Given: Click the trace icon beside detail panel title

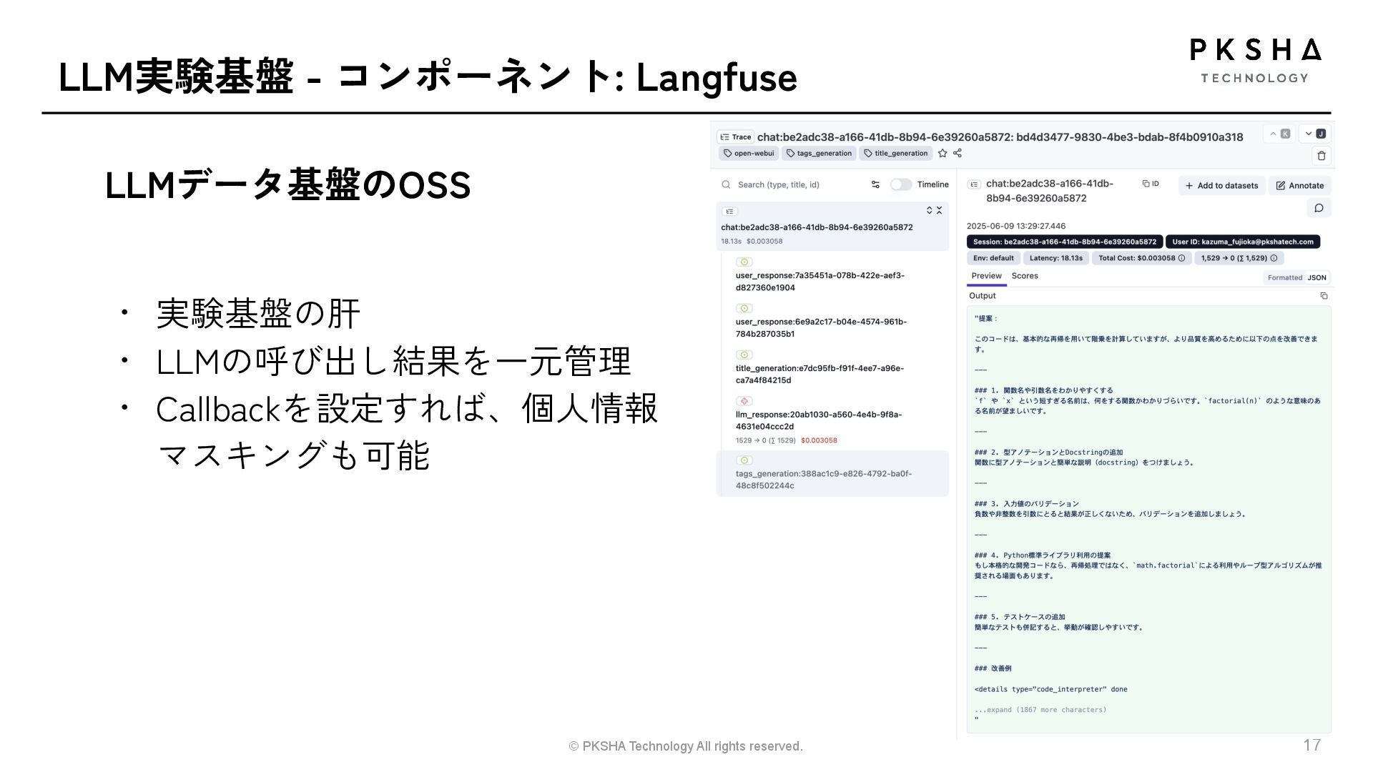Looking at the screenshot, I should pyautogui.click(x=973, y=184).
